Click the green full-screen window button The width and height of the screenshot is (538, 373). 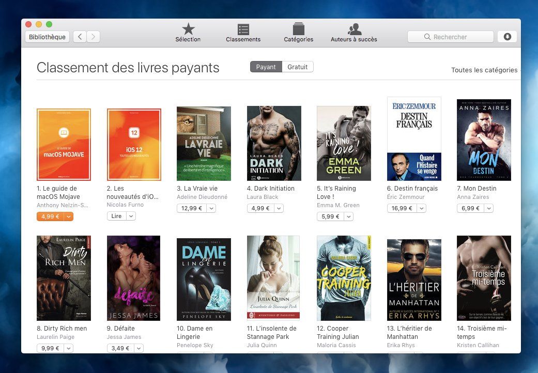[x=49, y=24]
